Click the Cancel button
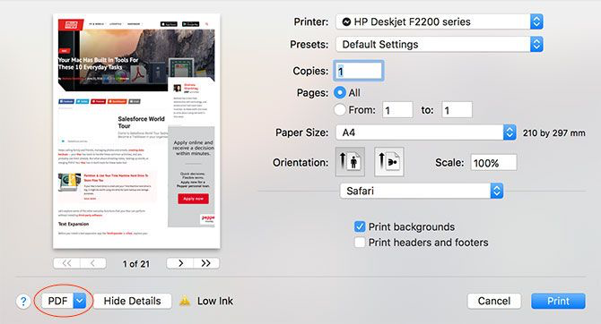The height and width of the screenshot is (324, 601). pos(494,301)
